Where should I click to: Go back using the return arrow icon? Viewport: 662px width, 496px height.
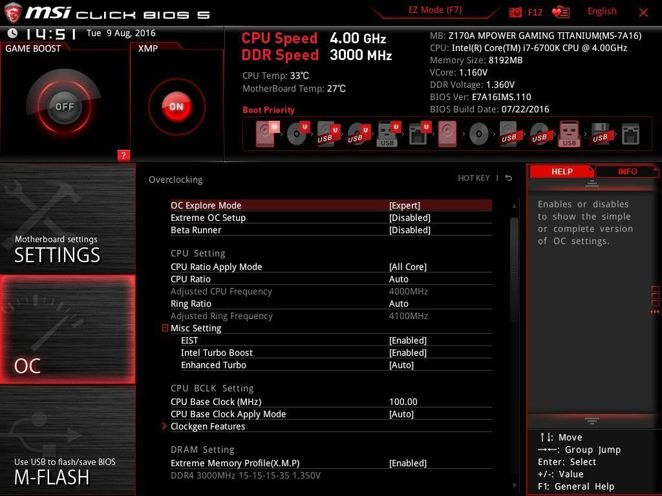509,178
